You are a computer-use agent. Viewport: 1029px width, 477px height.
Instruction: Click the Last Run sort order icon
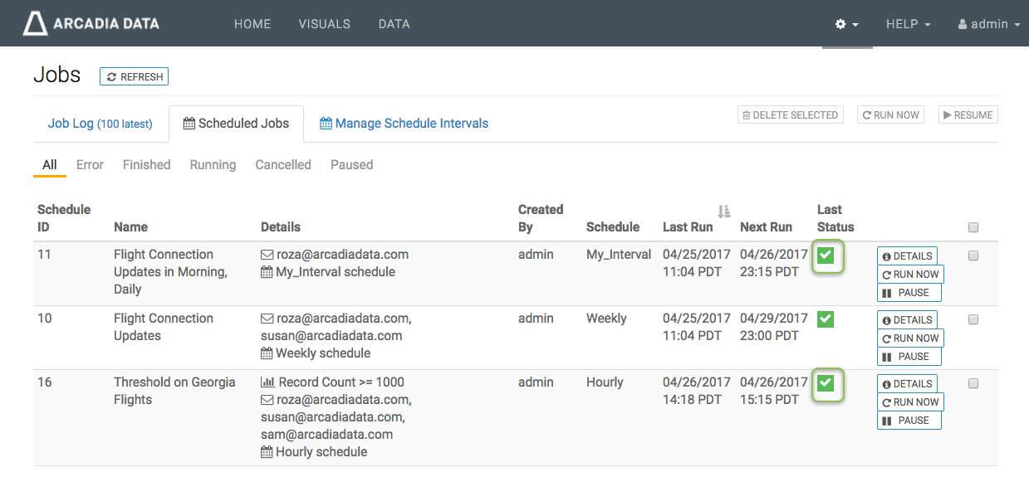tap(723, 211)
